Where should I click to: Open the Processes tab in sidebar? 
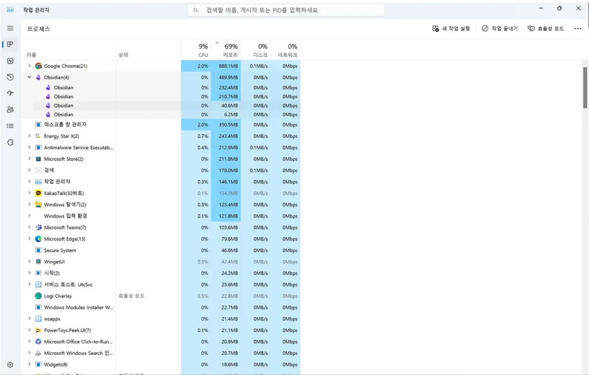pos(10,44)
